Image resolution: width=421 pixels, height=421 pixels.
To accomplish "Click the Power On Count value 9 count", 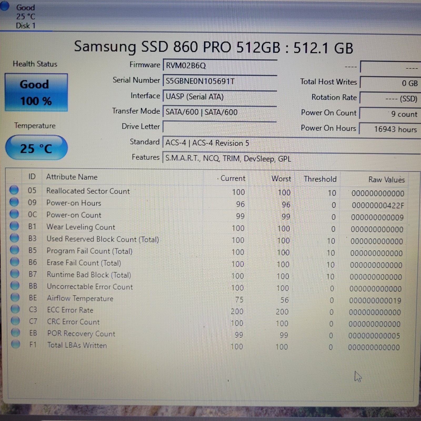I will click(390, 114).
